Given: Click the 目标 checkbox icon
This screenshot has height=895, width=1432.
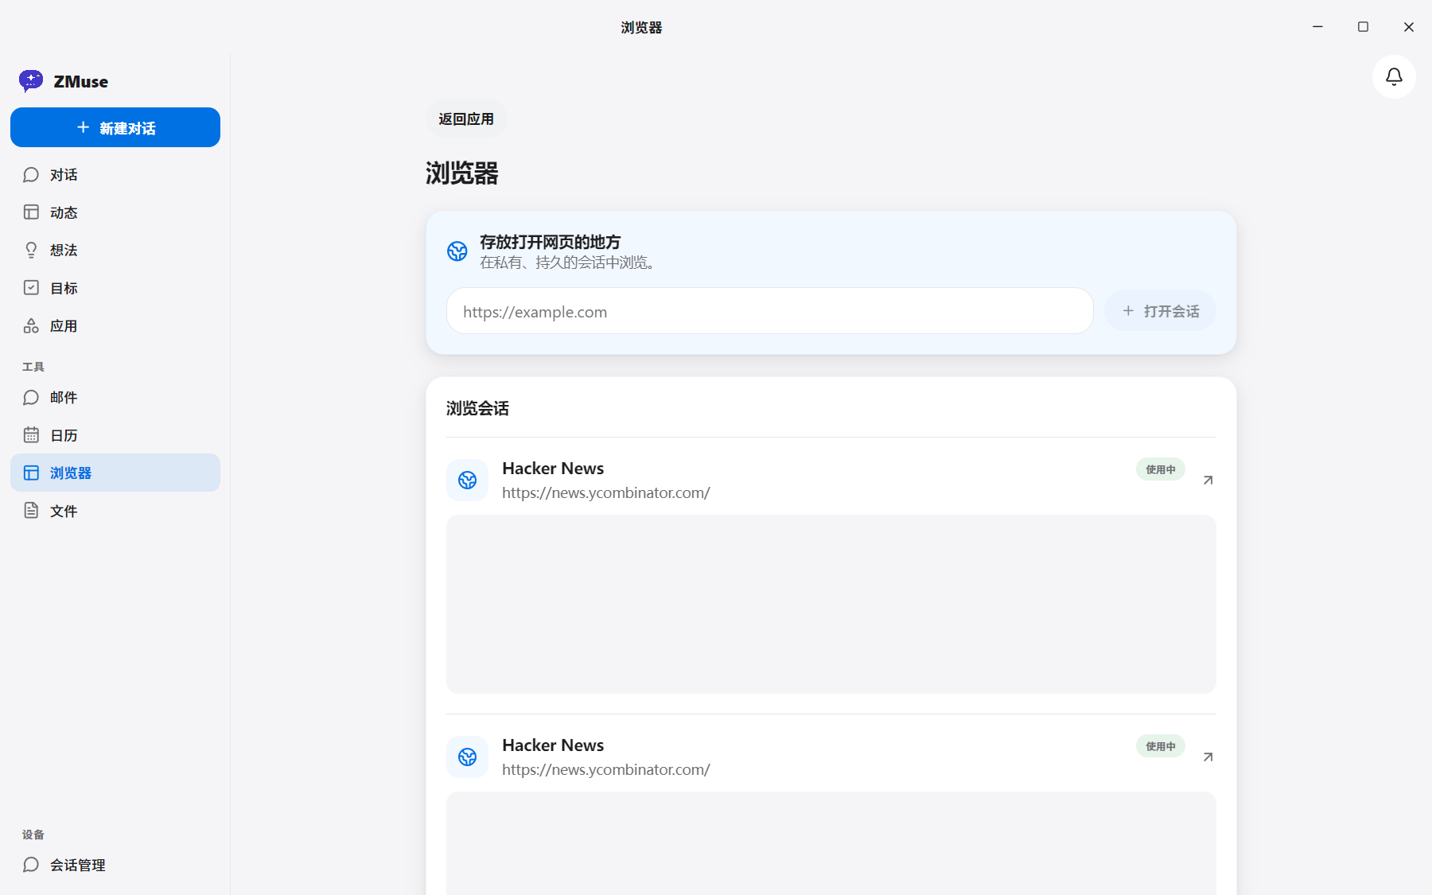Looking at the screenshot, I should click(x=31, y=288).
